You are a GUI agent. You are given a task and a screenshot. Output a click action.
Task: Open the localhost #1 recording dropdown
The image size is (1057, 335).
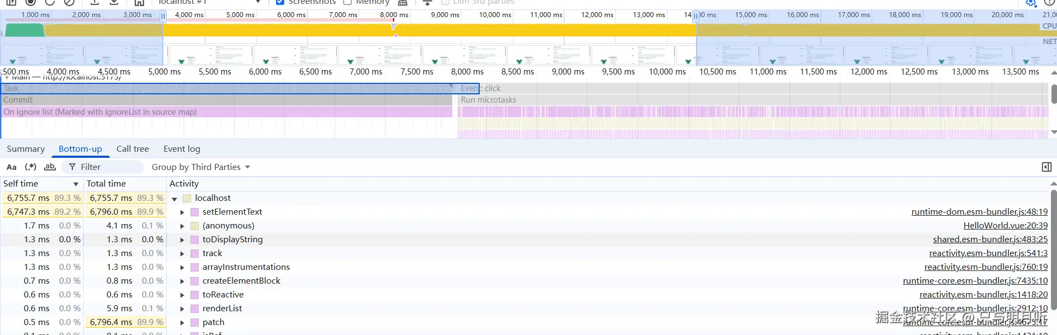pyautogui.click(x=209, y=2)
